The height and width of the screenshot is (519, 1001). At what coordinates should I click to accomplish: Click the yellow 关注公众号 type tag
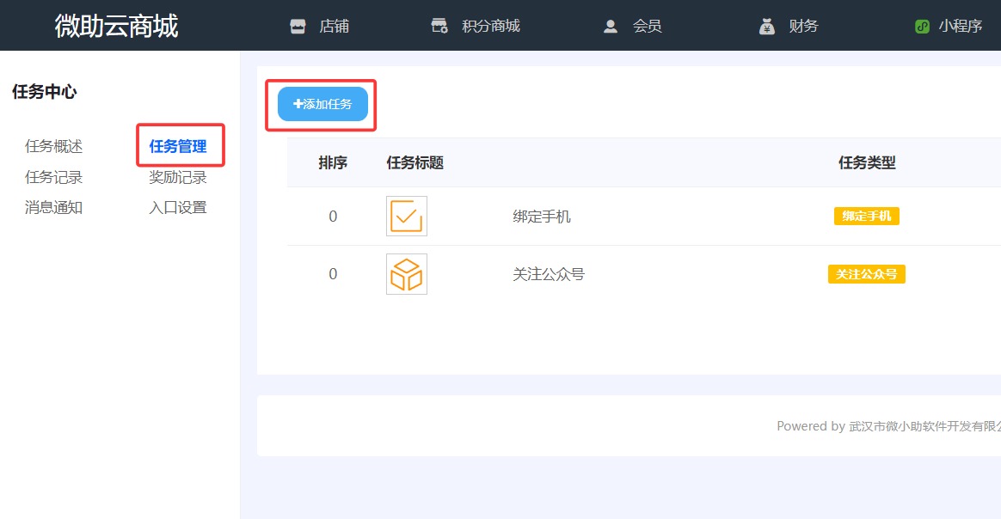pos(866,274)
